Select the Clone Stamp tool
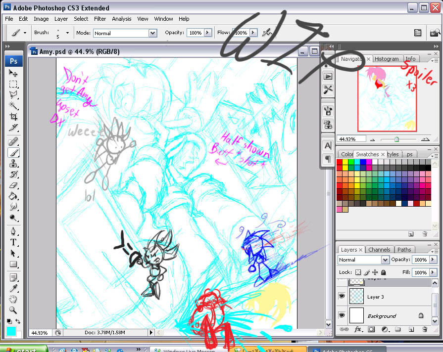443x352 pixels. coord(13,163)
